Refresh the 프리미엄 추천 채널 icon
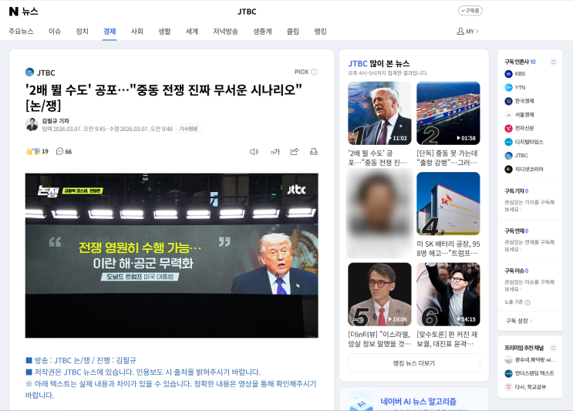 (553, 348)
